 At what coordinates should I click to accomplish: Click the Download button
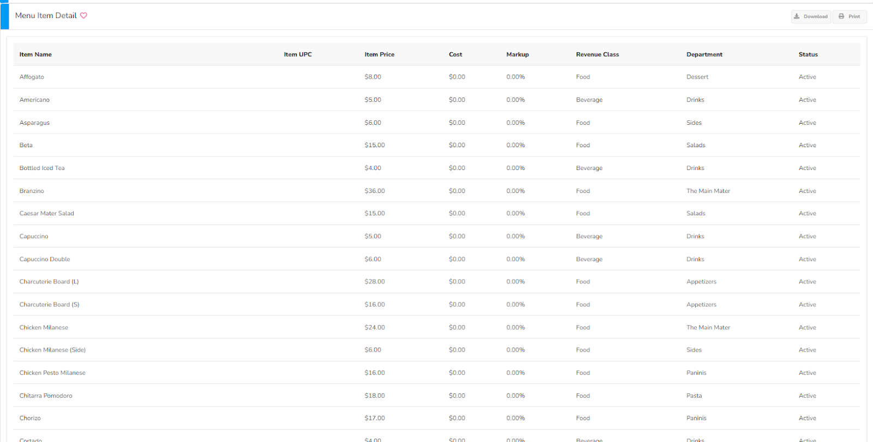811,16
